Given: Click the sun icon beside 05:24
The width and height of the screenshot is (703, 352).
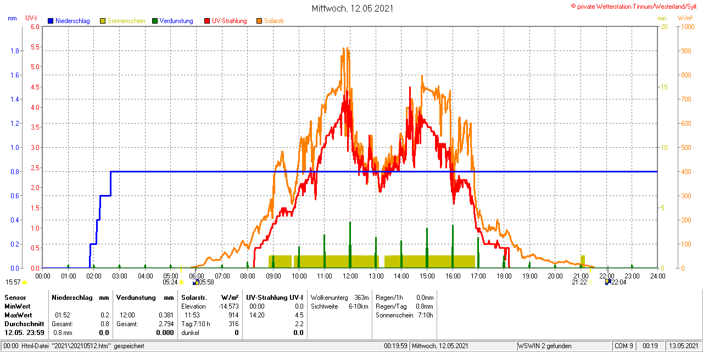Looking at the screenshot, I should tap(181, 282).
